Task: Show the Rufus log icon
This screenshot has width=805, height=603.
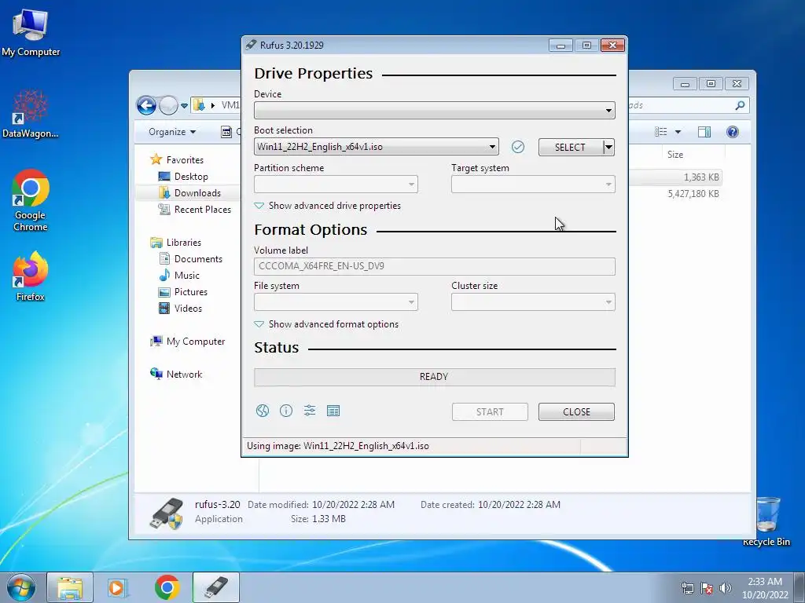Action: click(x=333, y=411)
